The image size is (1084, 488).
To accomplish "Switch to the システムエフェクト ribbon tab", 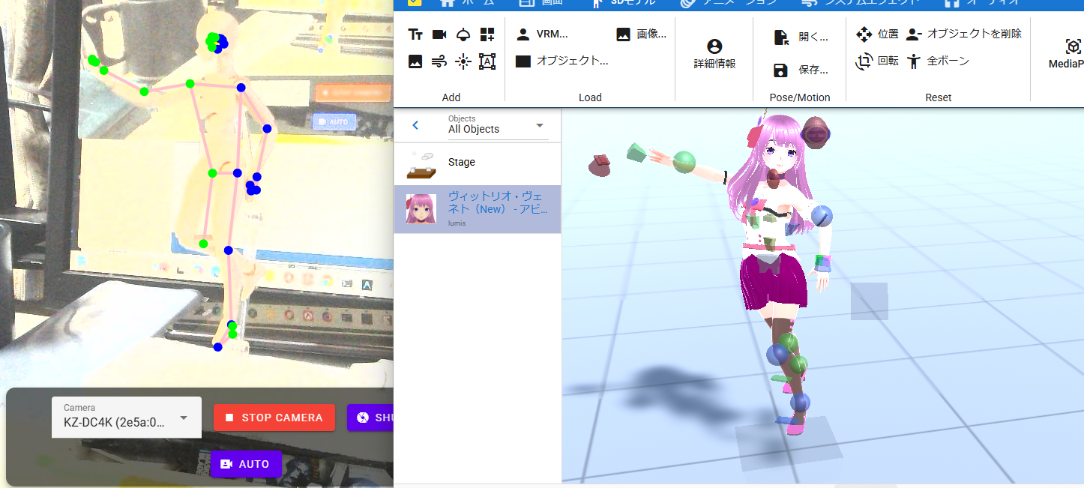I will pos(860,2).
